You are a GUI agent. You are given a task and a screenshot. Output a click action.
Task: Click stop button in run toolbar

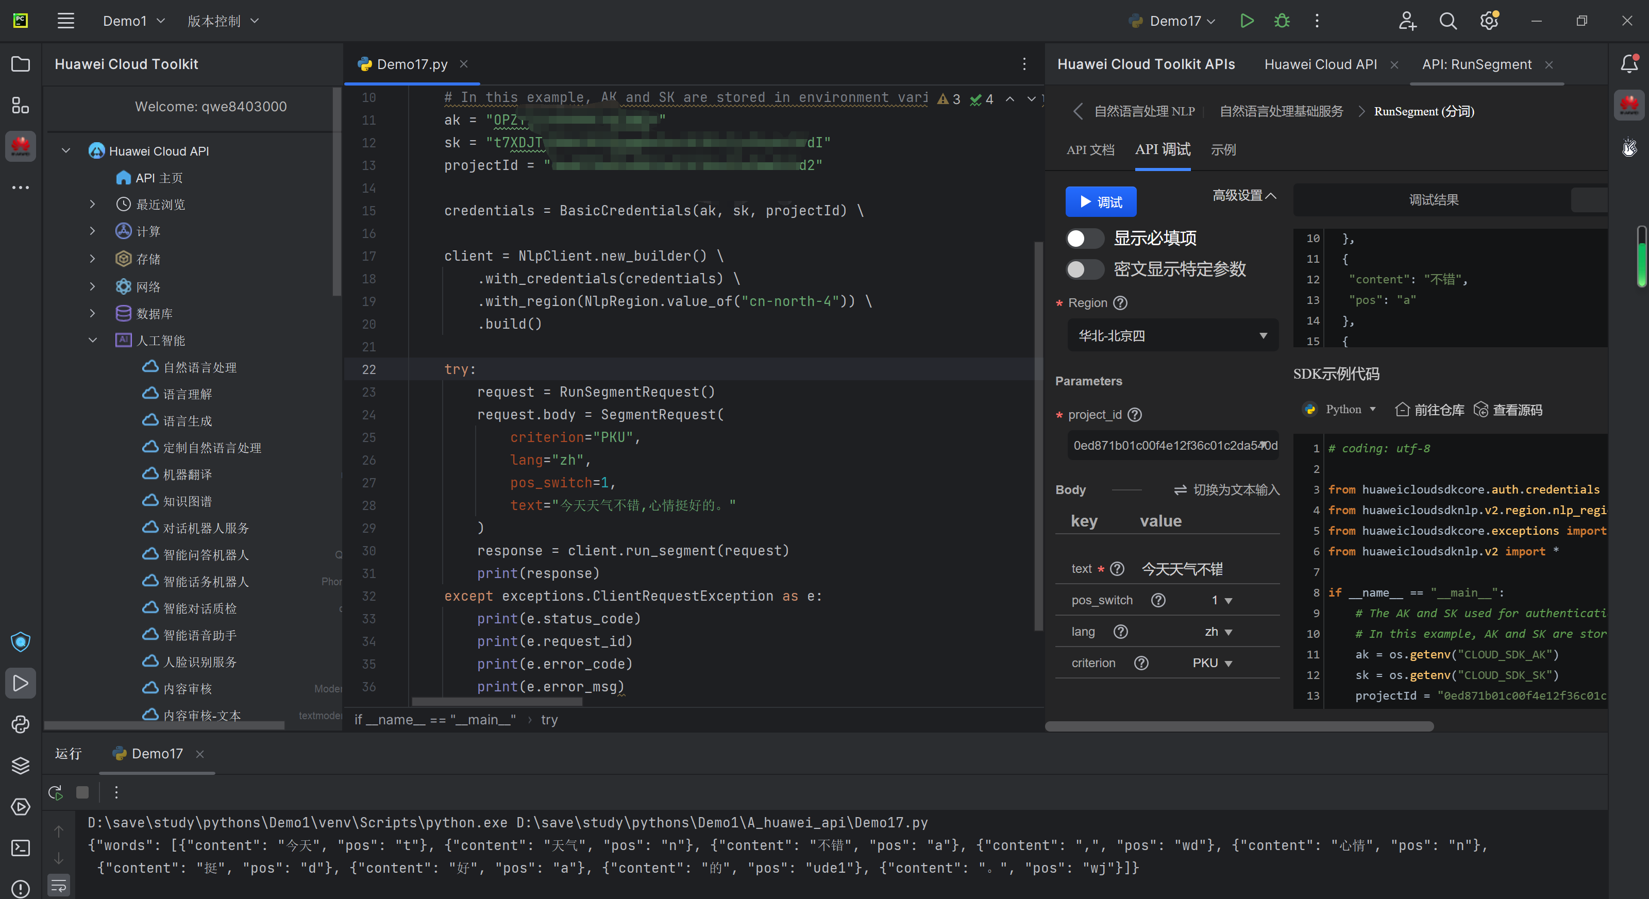82,793
